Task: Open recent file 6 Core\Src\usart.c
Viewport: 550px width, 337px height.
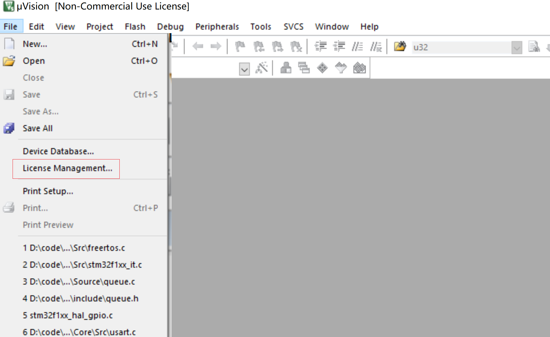Action: [84, 331]
